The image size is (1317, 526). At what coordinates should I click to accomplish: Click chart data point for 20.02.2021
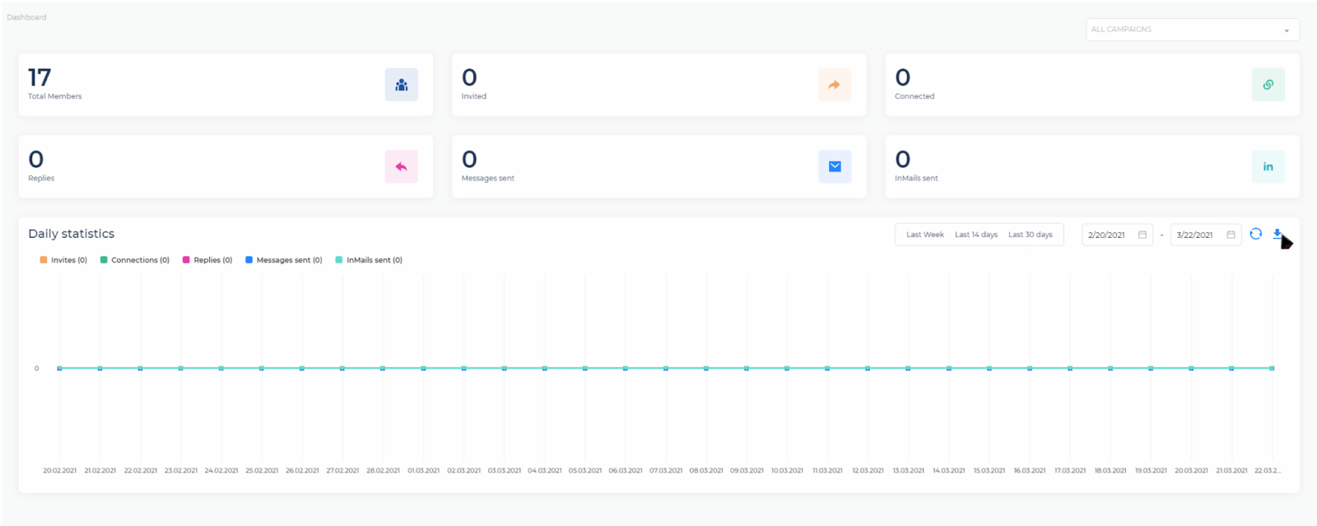(x=59, y=368)
